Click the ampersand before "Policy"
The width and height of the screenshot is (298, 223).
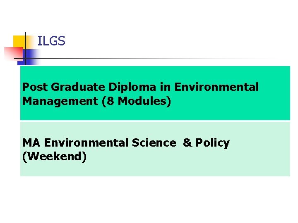pos(187,143)
